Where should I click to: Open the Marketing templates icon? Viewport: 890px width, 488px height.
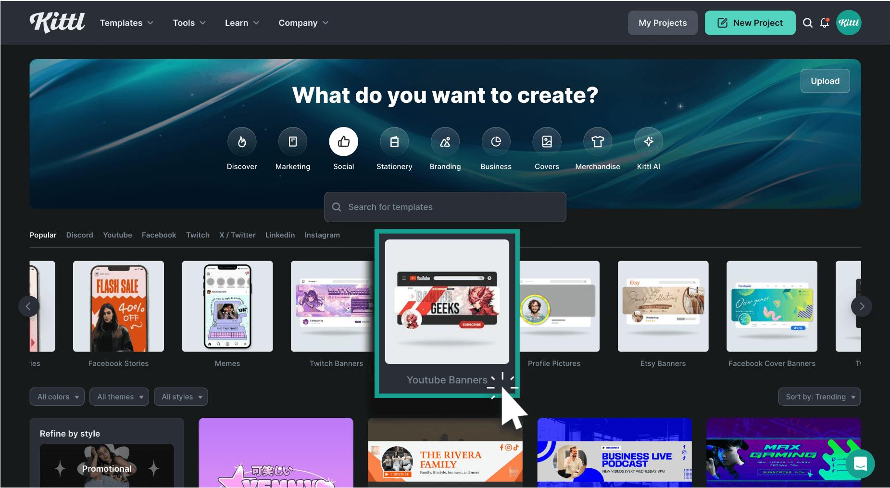(x=292, y=141)
